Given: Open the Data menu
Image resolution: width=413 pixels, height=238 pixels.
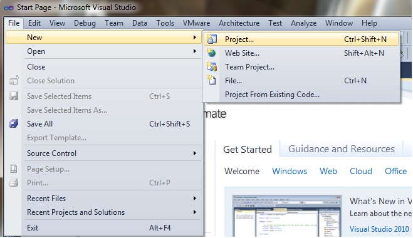Looking at the screenshot, I should pos(140,23).
